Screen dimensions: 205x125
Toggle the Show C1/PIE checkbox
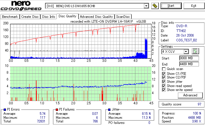pyautogui.click(x=164, y=74)
